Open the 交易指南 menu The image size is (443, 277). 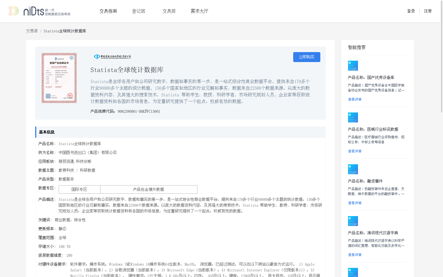click(108, 11)
